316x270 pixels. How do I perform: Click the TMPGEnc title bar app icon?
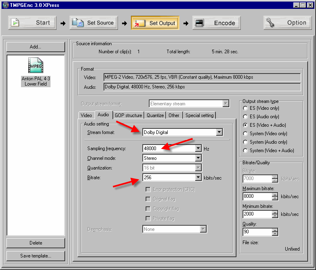pyautogui.click(x=5, y=5)
